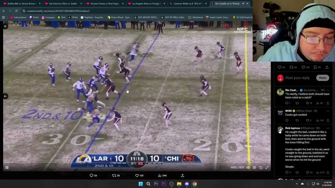This screenshot has height=188, width=335.
Task: Mute the video with the speaker icon
Action: tap(248, 168)
